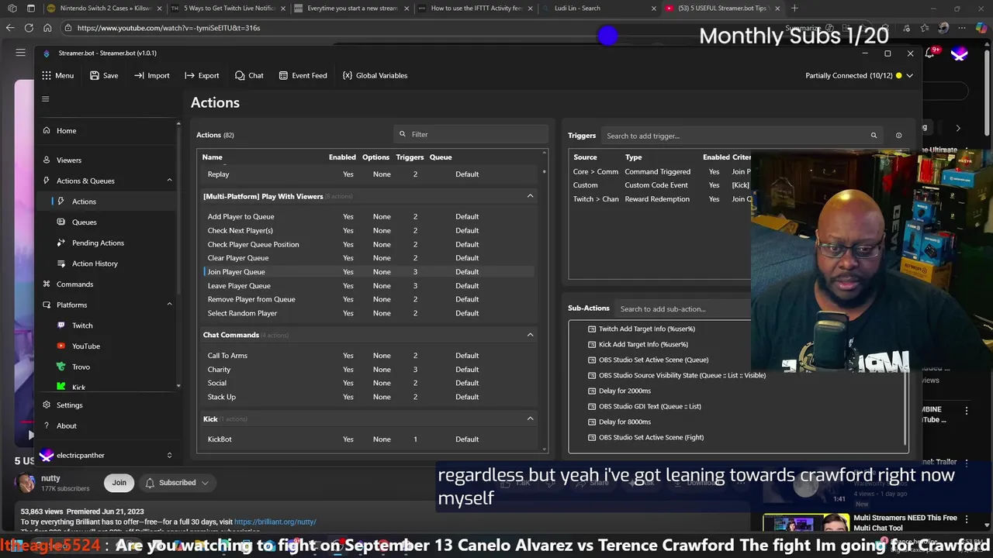This screenshot has width=993, height=558.
Task: Select the KickBot action
Action: [368, 439]
